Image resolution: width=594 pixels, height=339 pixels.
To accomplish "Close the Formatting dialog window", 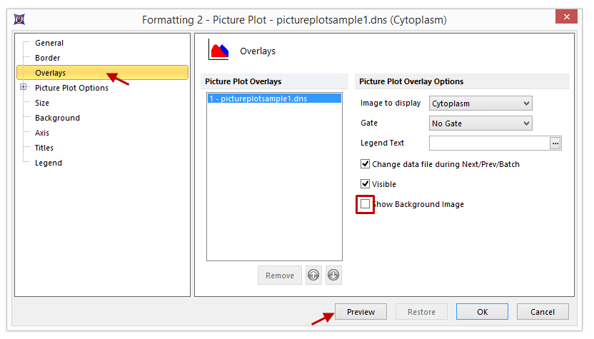I will point(565,17).
